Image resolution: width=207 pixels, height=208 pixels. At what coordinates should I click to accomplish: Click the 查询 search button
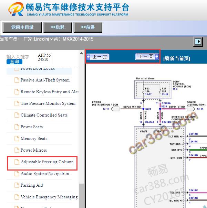pos(14,62)
